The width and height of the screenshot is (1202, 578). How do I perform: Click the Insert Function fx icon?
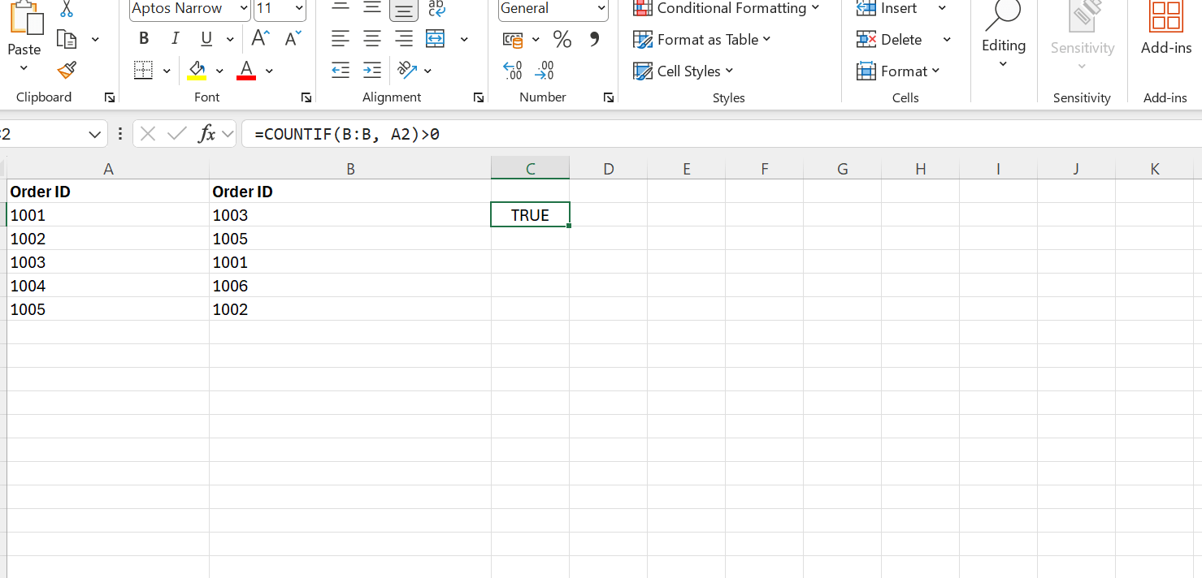click(x=206, y=134)
